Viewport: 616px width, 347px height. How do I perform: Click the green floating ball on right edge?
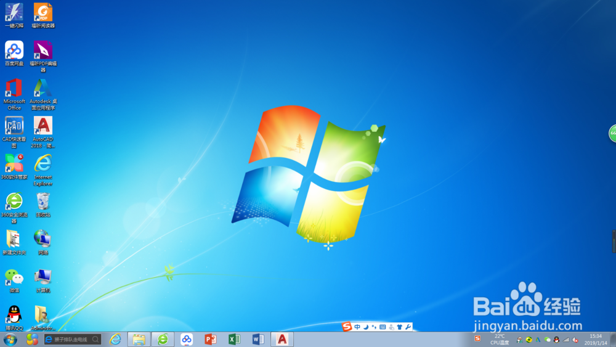(612, 133)
